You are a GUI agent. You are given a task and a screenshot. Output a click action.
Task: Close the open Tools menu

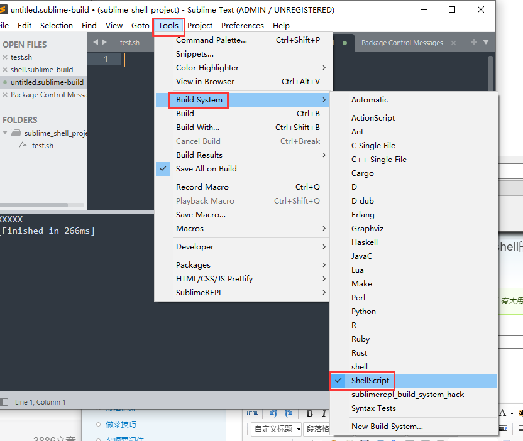(168, 26)
